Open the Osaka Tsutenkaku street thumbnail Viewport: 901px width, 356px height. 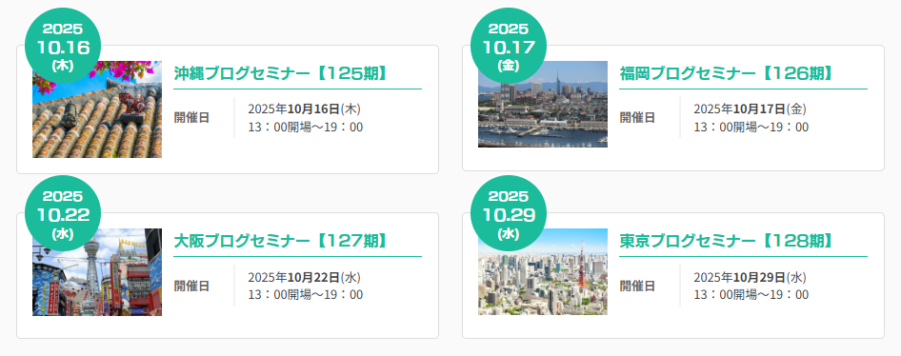97,272
